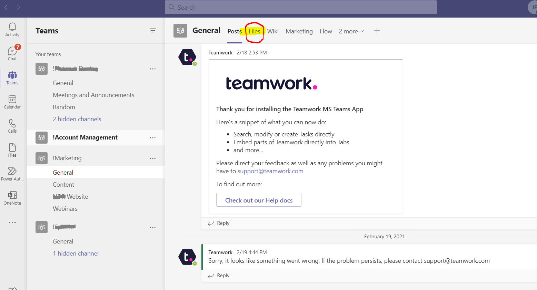Open the Activity bell icon
This screenshot has width=537, height=290.
(x=12, y=30)
